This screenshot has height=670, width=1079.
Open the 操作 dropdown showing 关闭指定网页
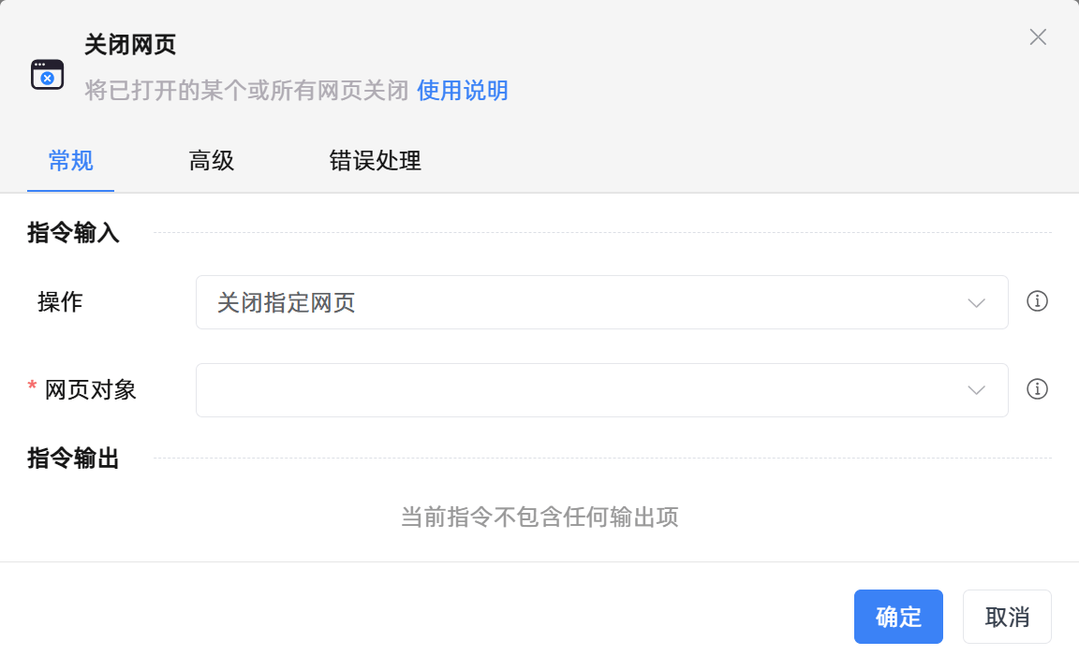pyautogui.click(x=581, y=302)
